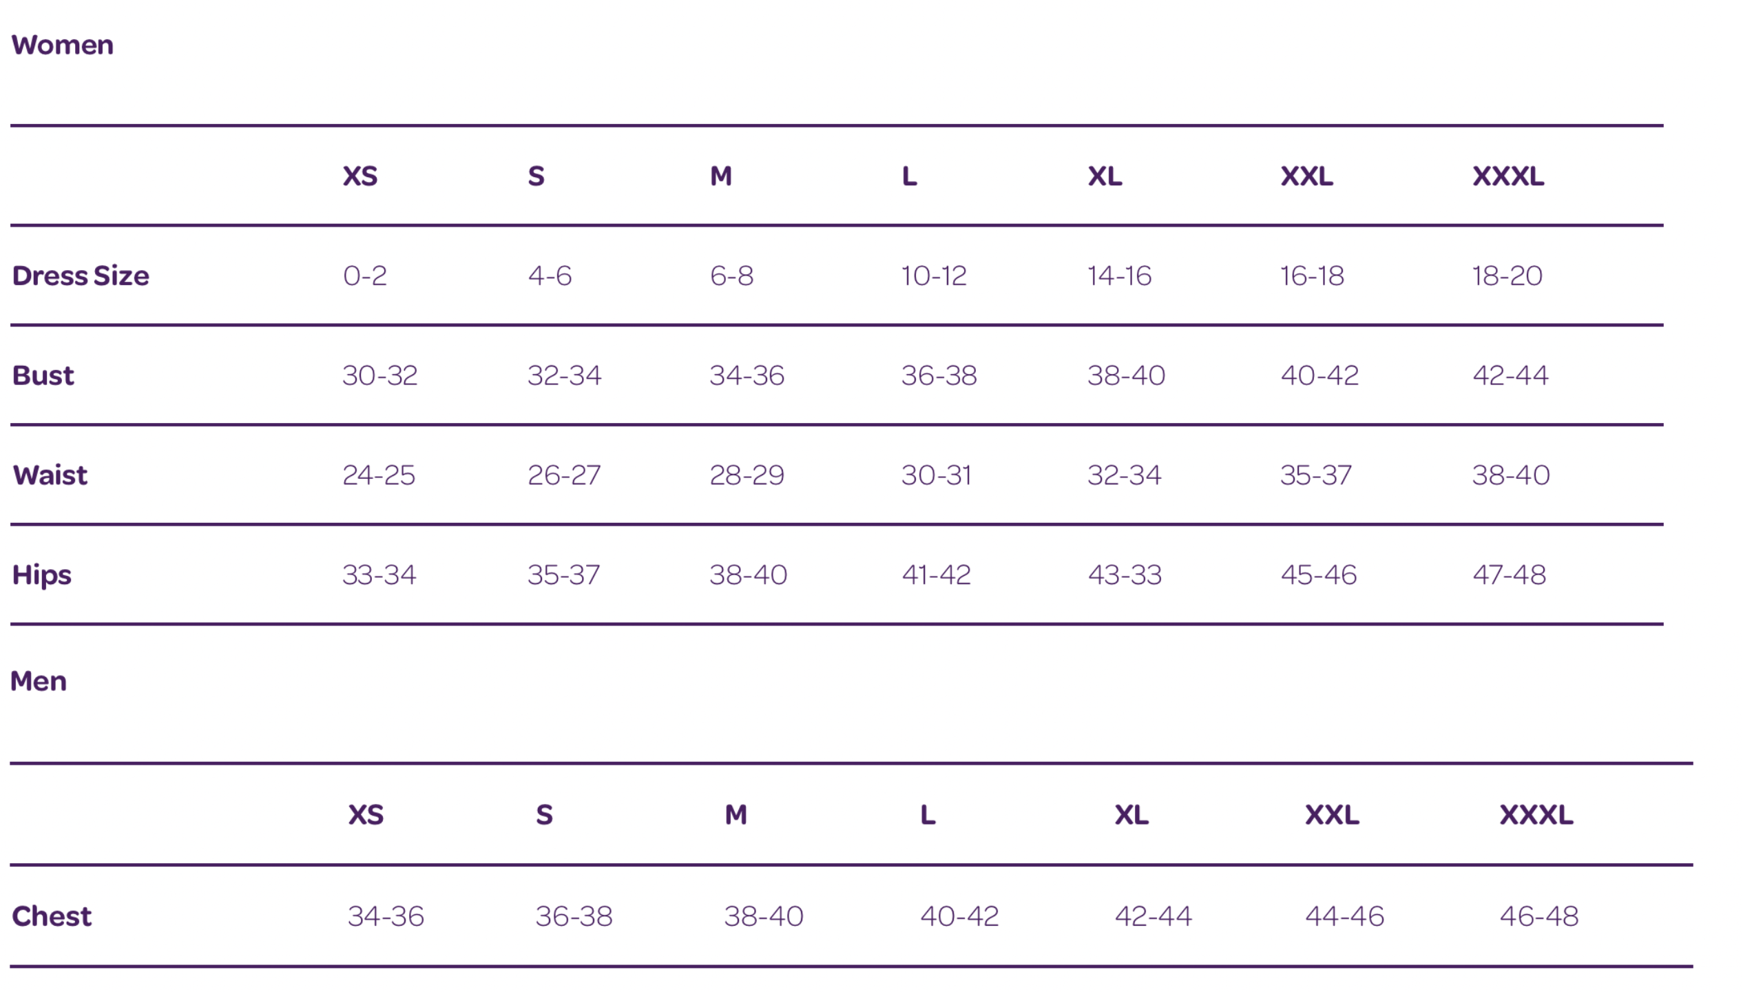
Task: Click the Women section heading
Action: [x=63, y=45]
